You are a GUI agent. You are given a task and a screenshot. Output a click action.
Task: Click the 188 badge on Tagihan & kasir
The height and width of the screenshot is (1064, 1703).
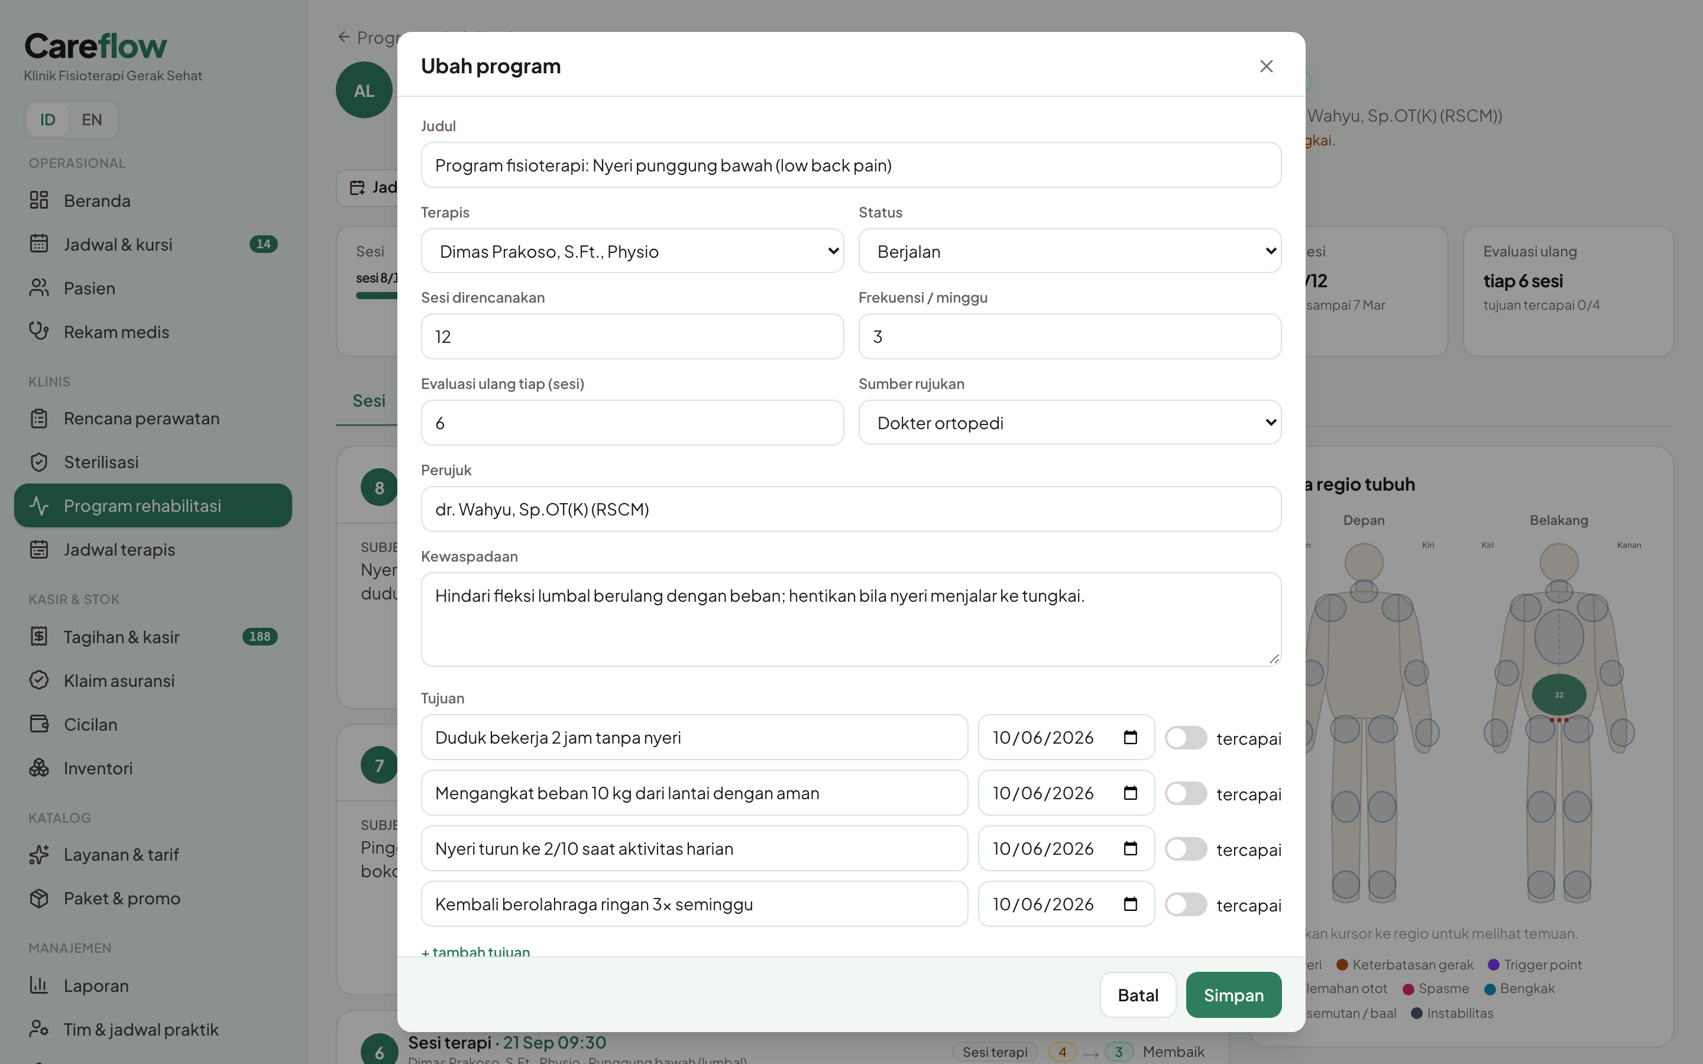pyautogui.click(x=260, y=637)
